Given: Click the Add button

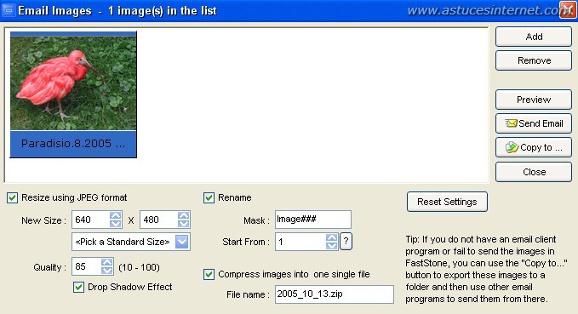Looking at the screenshot, I should (x=534, y=37).
